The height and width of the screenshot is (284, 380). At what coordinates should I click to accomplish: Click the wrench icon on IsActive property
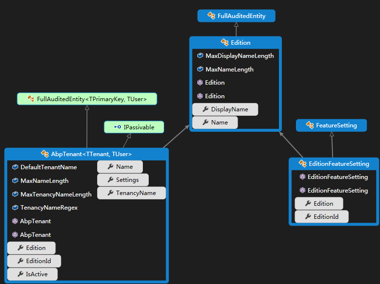(20, 274)
